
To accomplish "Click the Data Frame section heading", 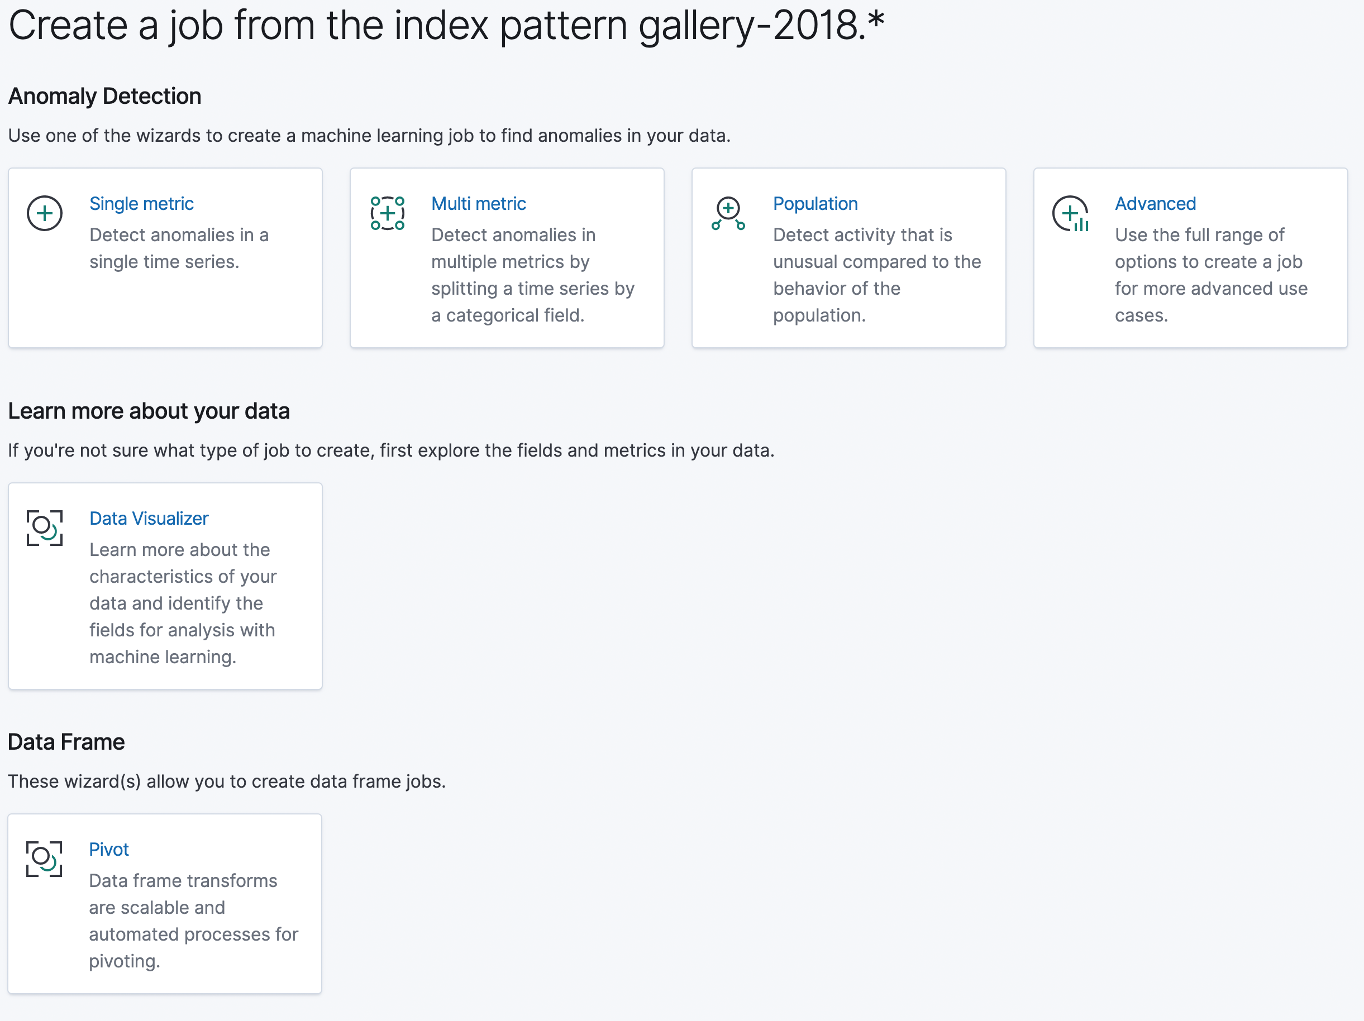I will pos(66,742).
